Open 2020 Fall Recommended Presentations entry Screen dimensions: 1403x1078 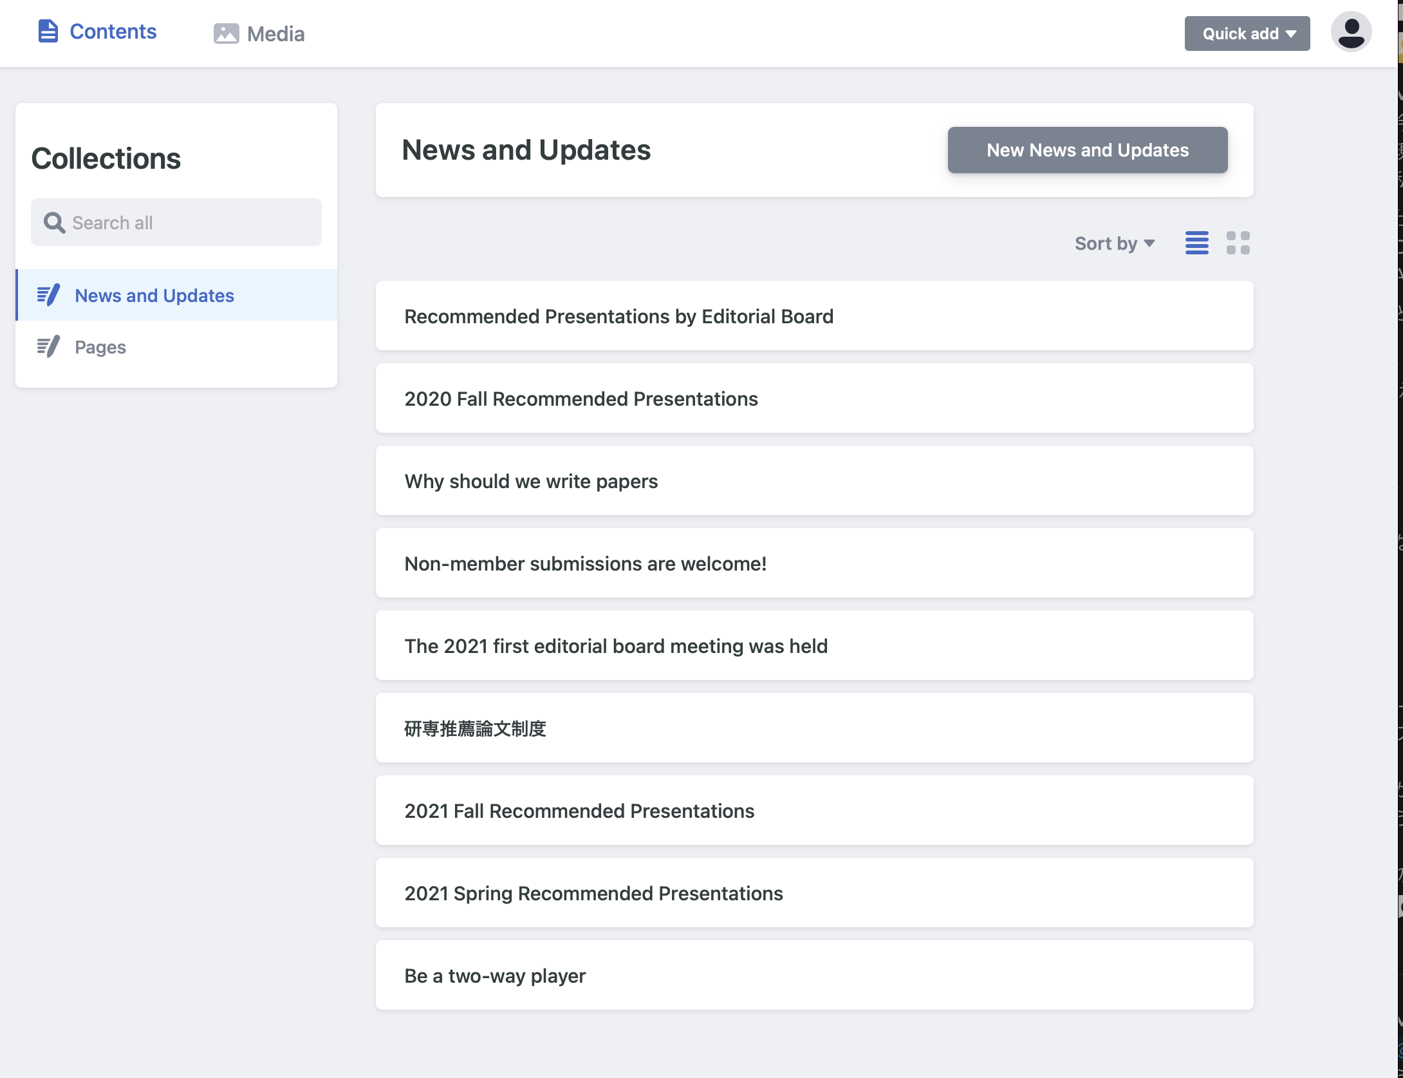[814, 398]
